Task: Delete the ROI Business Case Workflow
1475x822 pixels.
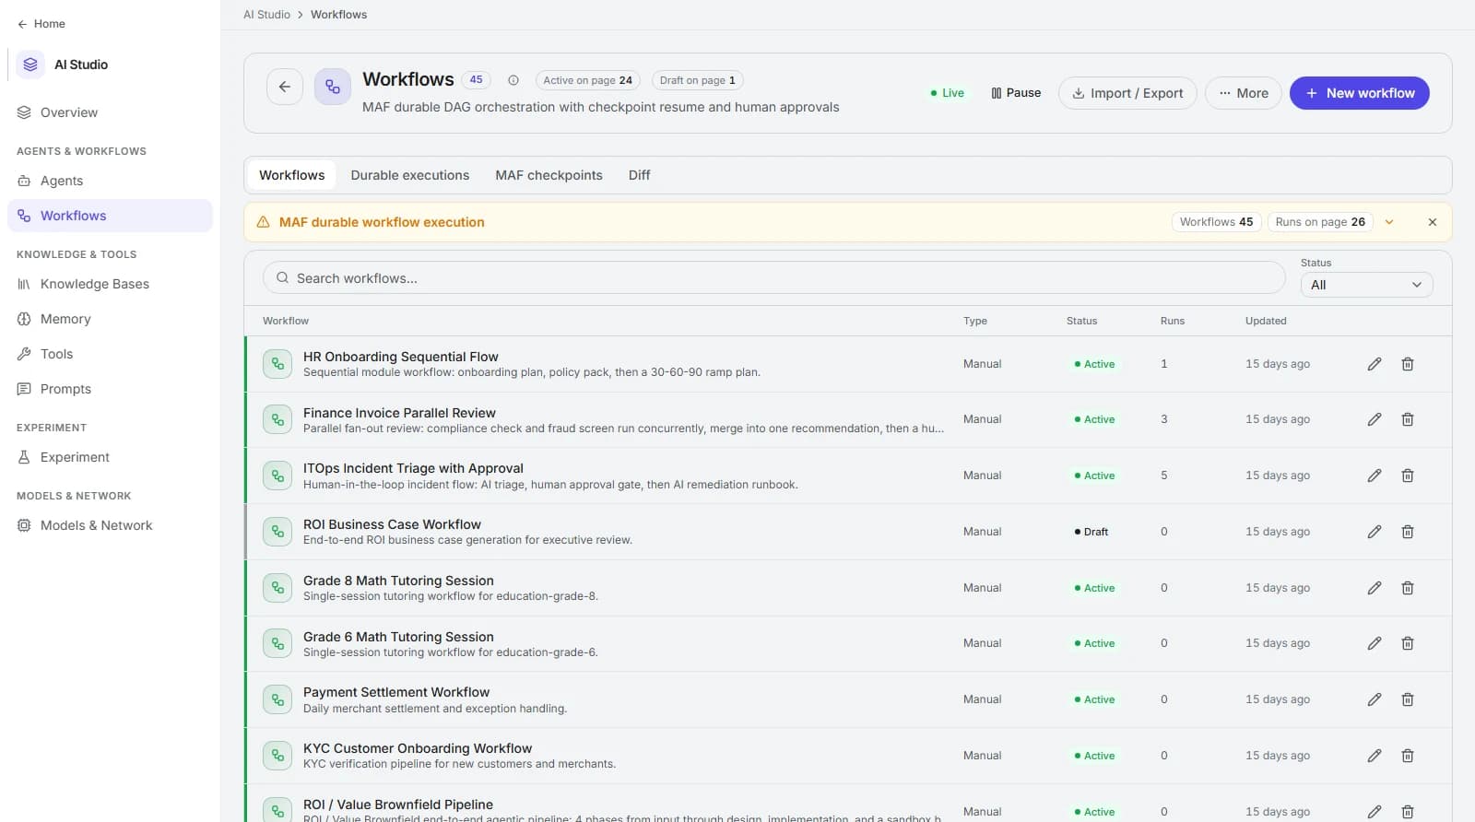Action: tap(1408, 532)
